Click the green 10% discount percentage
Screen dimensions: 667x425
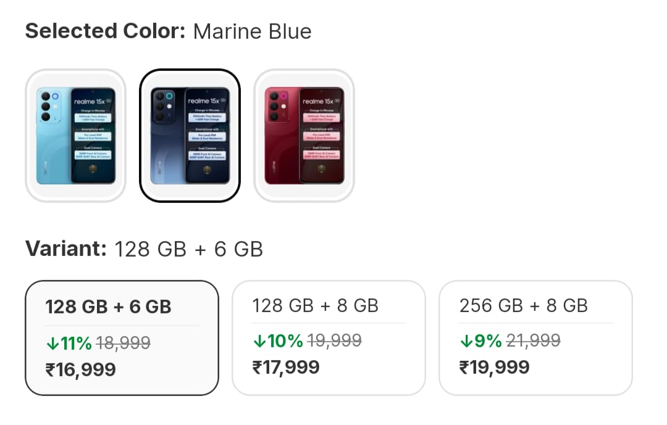click(285, 340)
